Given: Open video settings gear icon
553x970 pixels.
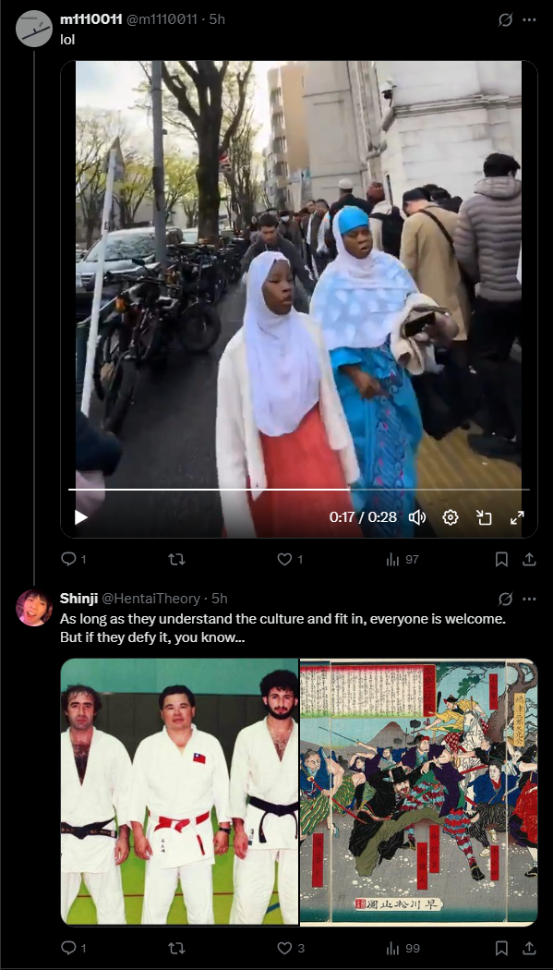Looking at the screenshot, I should (x=451, y=517).
